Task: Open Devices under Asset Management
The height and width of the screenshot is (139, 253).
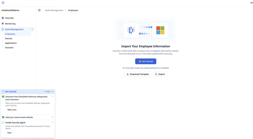Action: click(x=9, y=38)
